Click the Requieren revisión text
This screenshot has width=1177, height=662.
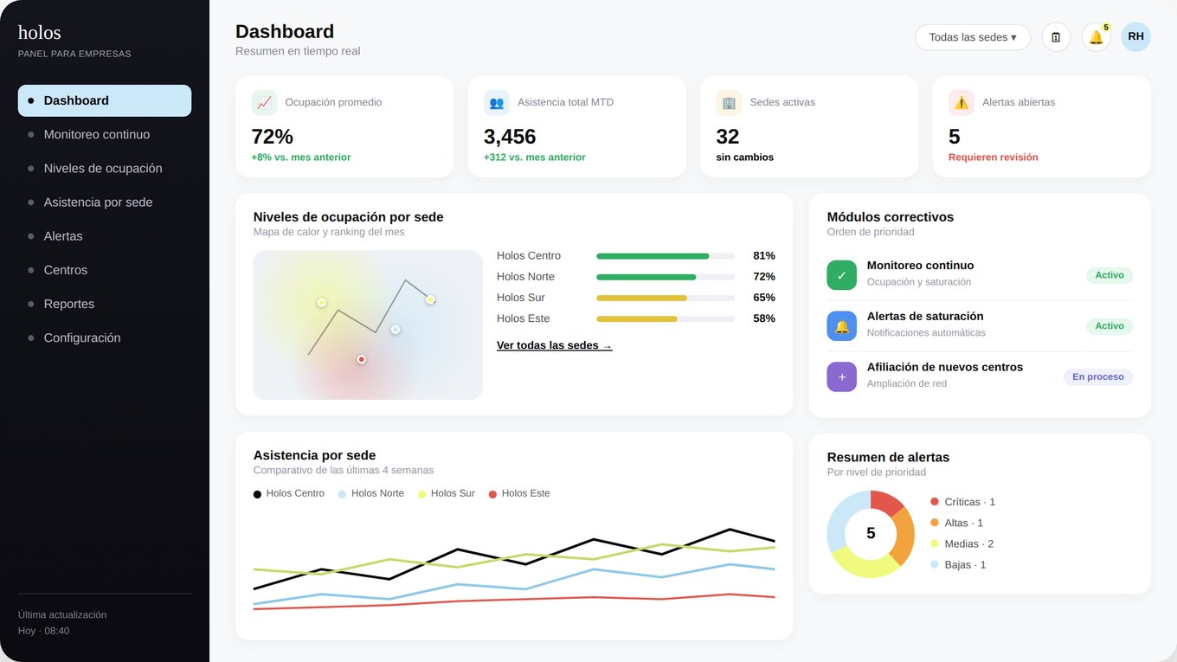pyautogui.click(x=994, y=157)
